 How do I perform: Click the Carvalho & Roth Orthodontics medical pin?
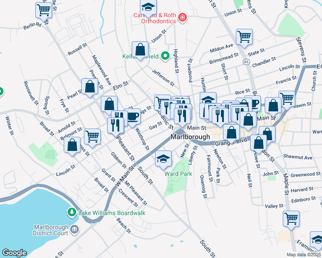(183, 18)
